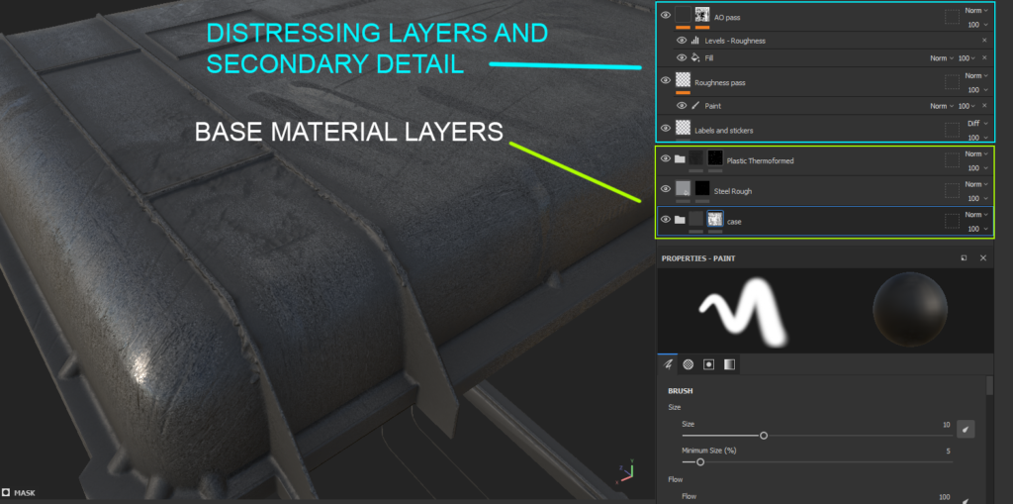Select the Steel Rough layer name

pyautogui.click(x=733, y=191)
